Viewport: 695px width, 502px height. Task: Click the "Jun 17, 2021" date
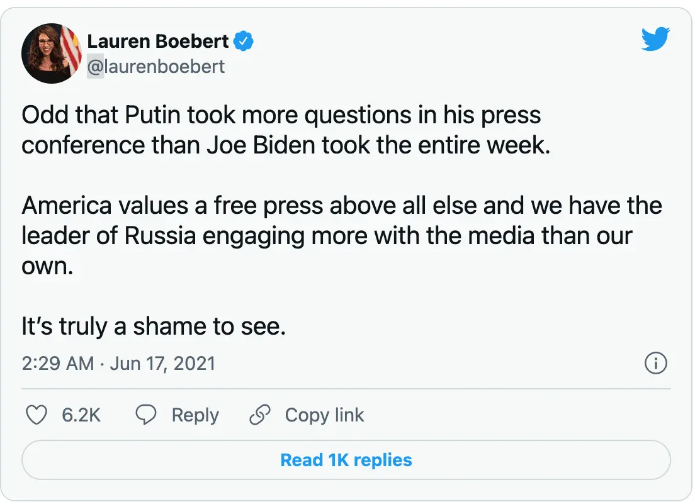(162, 364)
